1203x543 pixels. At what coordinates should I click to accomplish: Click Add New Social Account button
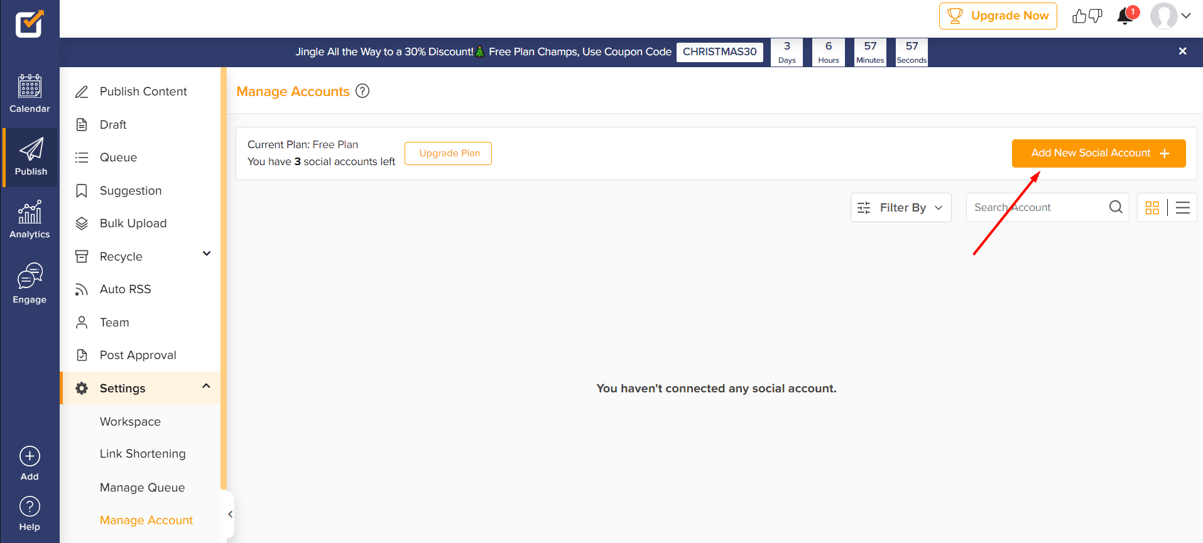[1098, 153]
